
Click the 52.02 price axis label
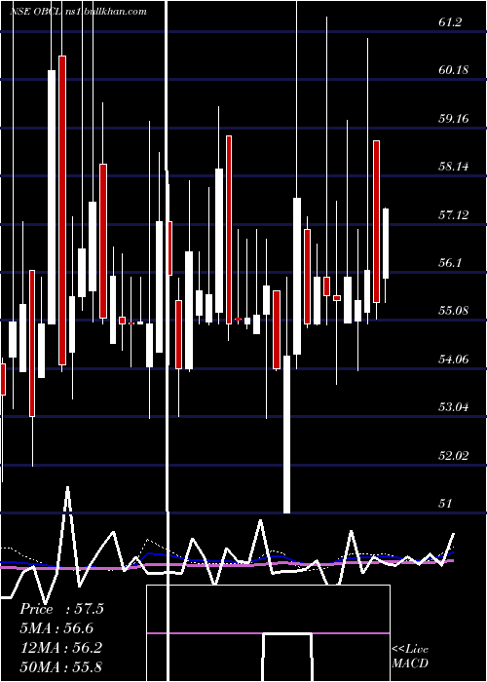click(x=454, y=456)
